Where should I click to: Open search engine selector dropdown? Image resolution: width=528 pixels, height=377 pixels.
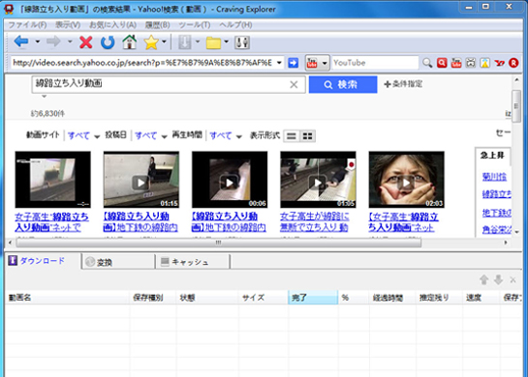click(325, 63)
